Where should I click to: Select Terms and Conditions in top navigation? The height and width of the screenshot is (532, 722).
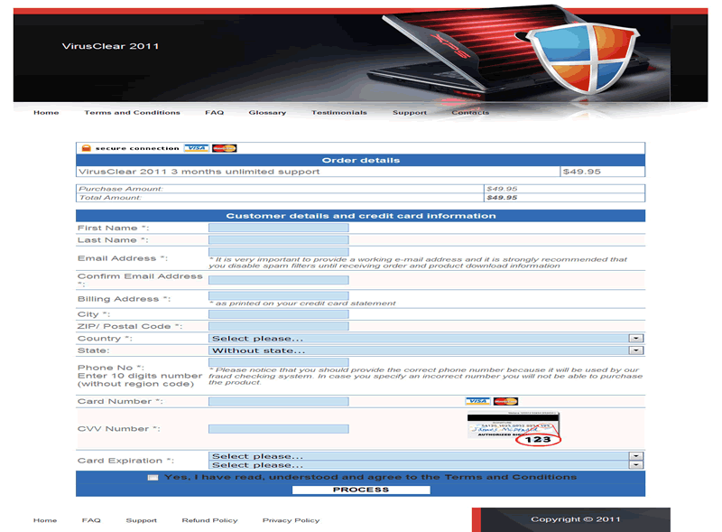click(132, 113)
